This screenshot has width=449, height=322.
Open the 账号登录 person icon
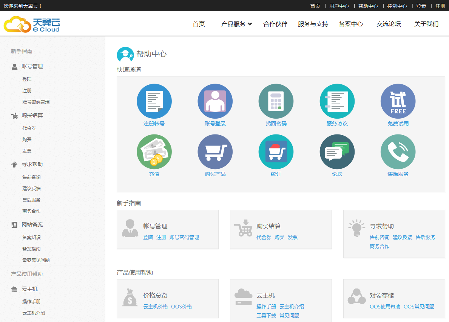click(215, 101)
